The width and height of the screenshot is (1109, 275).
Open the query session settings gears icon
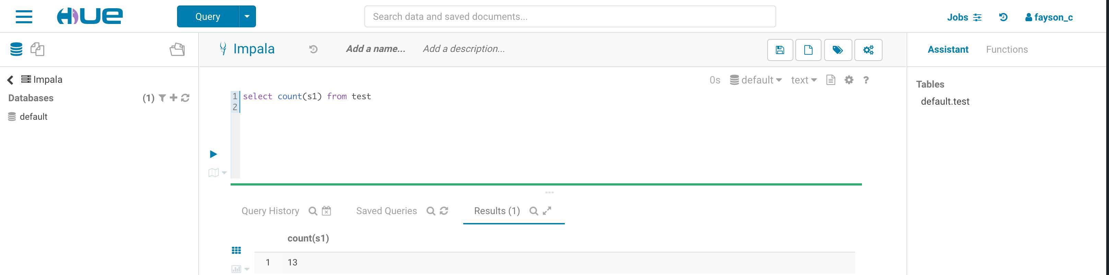click(x=868, y=50)
